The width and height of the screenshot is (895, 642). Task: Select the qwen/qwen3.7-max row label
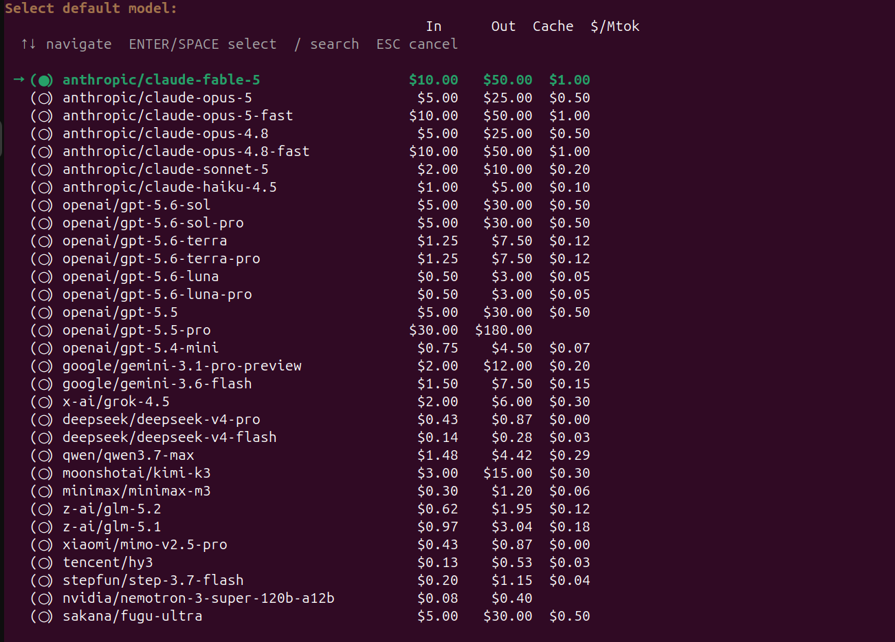point(128,455)
